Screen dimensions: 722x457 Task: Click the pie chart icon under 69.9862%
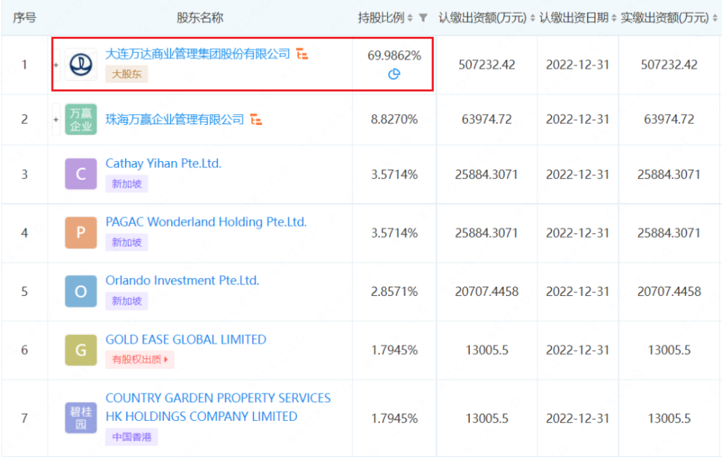click(x=394, y=74)
